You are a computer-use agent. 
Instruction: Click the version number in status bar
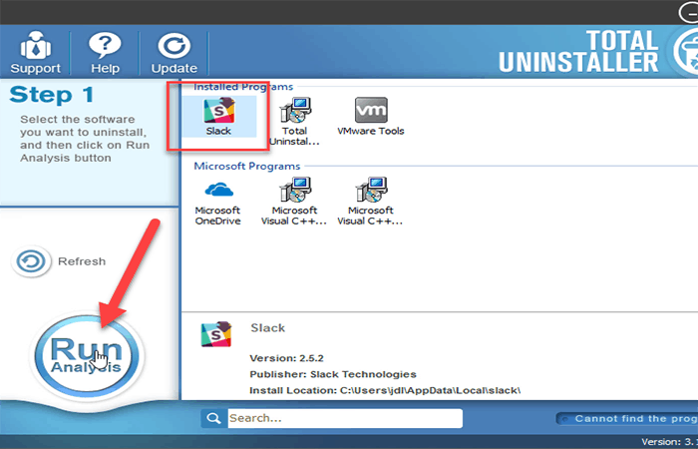point(669,441)
